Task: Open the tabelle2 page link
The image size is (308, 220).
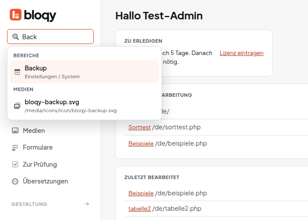Action: pyautogui.click(x=139, y=209)
